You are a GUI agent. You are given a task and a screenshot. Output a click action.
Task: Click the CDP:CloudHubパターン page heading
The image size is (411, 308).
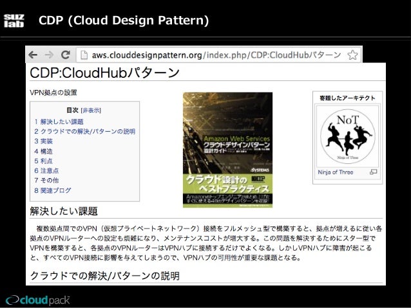(104, 73)
